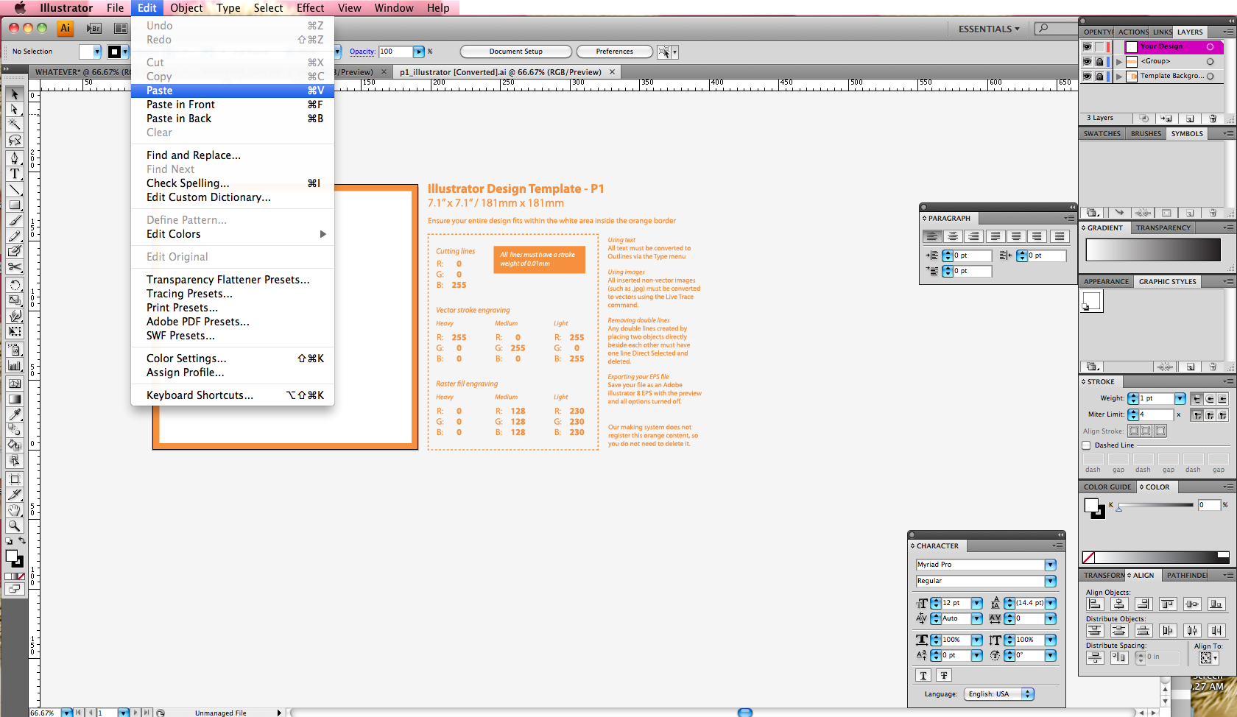Select the Lasso tool
Viewport: 1237px width, 717px height.
tap(14, 140)
